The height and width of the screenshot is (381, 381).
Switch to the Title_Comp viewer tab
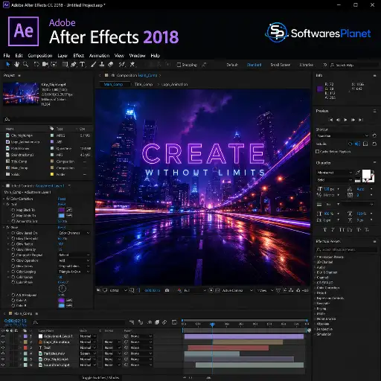144,84
